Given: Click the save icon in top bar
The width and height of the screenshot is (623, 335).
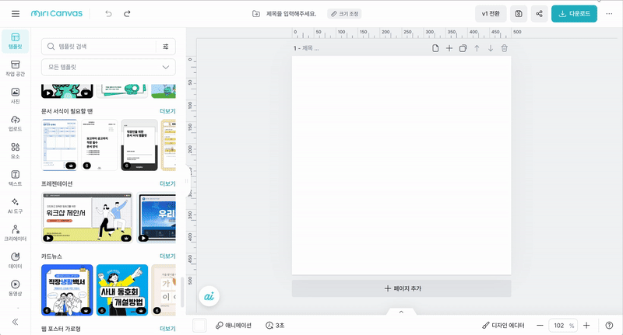Looking at the screenshot, I should [x=519, y=14].
